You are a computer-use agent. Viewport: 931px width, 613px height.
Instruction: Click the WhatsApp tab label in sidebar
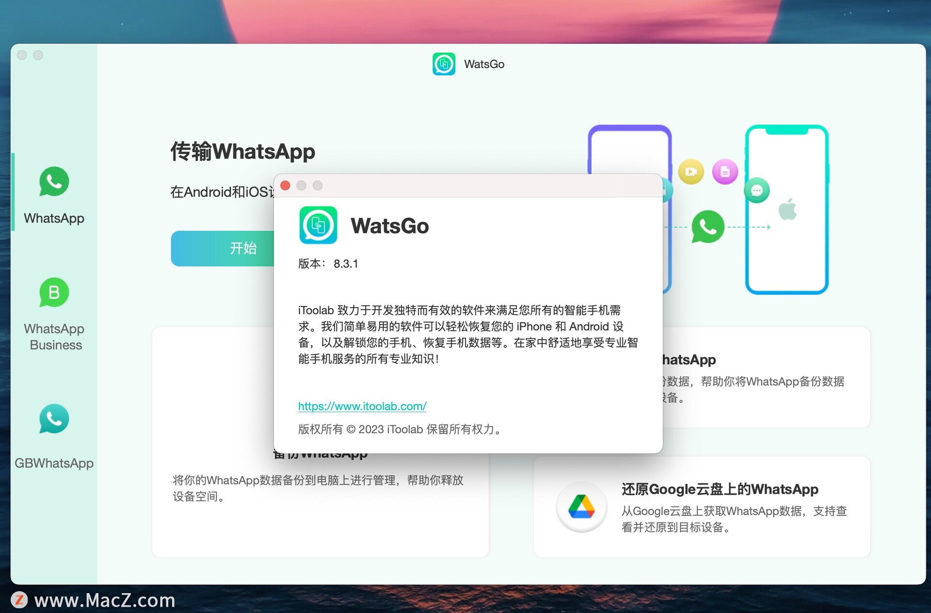tap(54, 218)
